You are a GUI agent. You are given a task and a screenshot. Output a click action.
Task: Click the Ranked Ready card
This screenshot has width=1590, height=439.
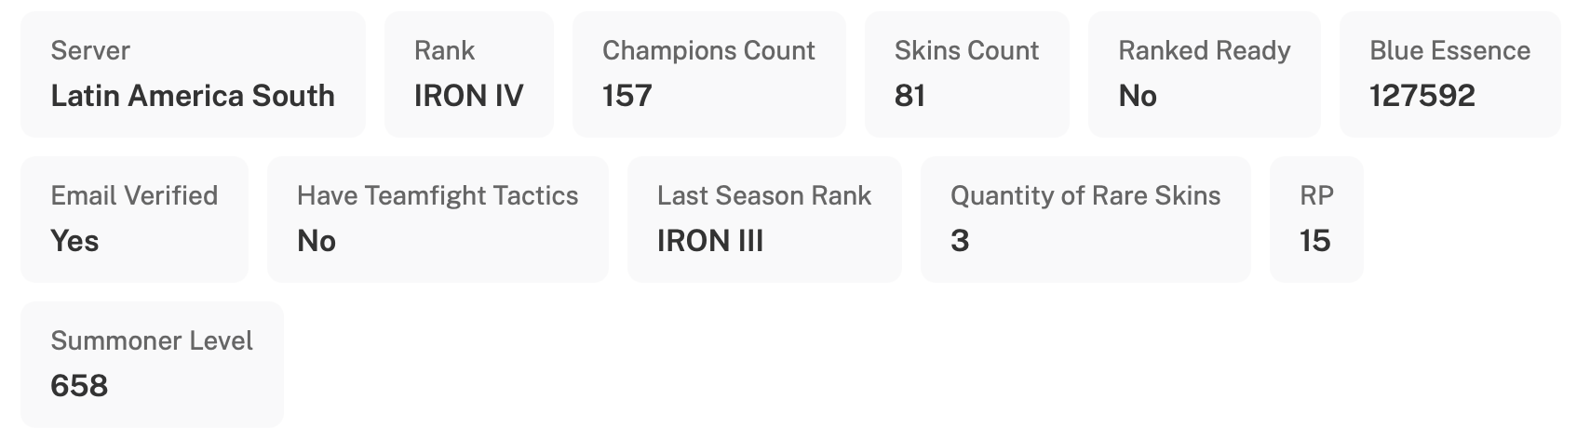point(1204,74)
